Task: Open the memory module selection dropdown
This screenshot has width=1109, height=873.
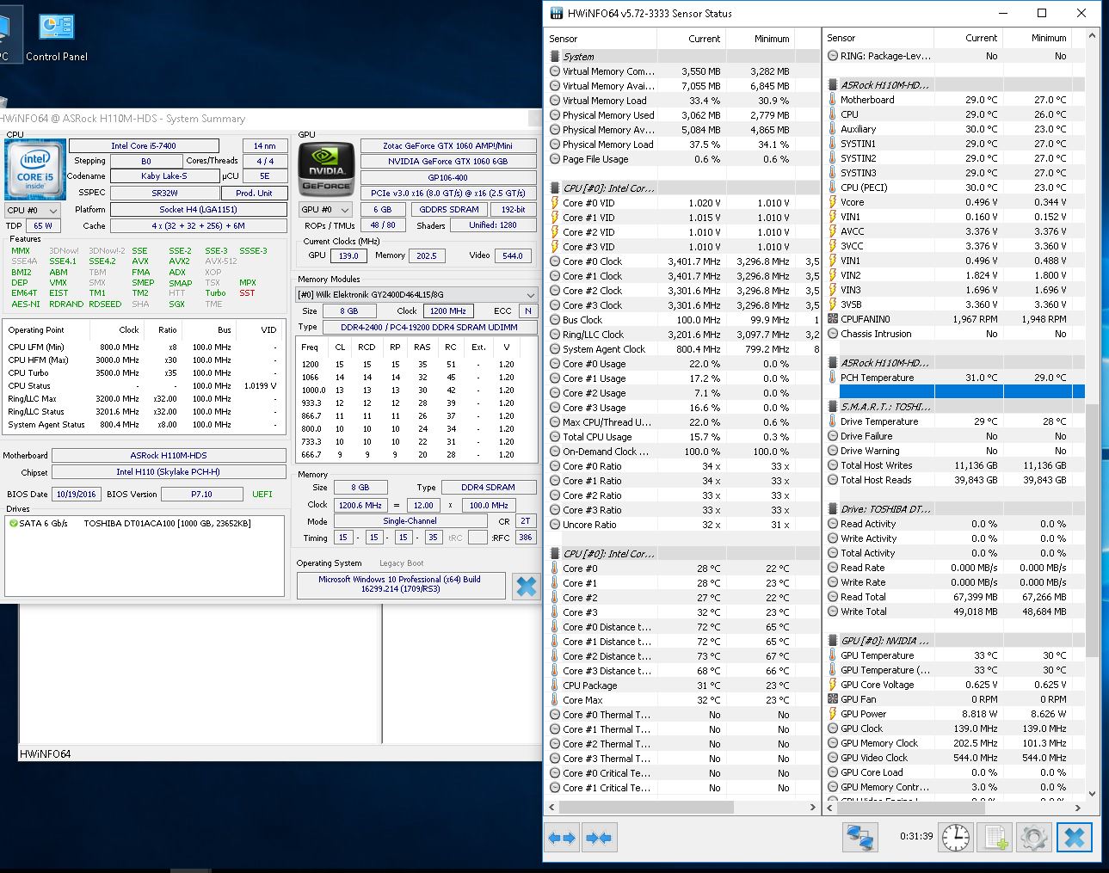Action: pyautogui.click(x=416, y=294)
